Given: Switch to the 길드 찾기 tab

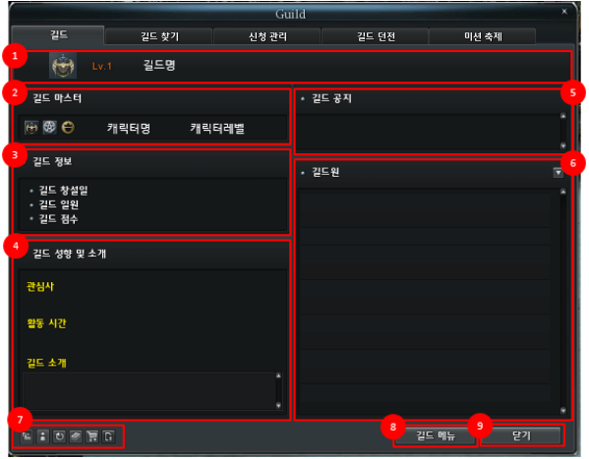Looking at the screenshot, I should [x=159, y=36].
